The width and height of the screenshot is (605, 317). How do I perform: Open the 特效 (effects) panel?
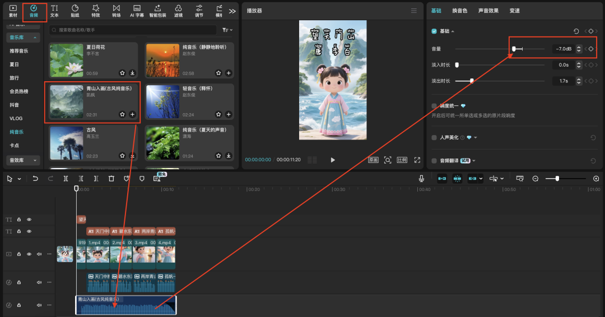[96, 10]
